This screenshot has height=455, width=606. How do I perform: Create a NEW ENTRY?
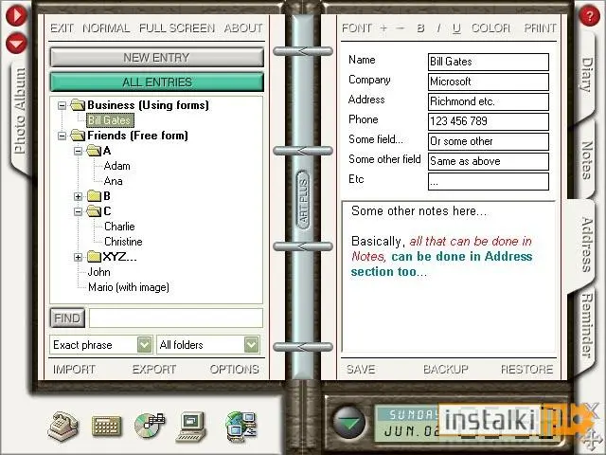(x=157, y=58)
